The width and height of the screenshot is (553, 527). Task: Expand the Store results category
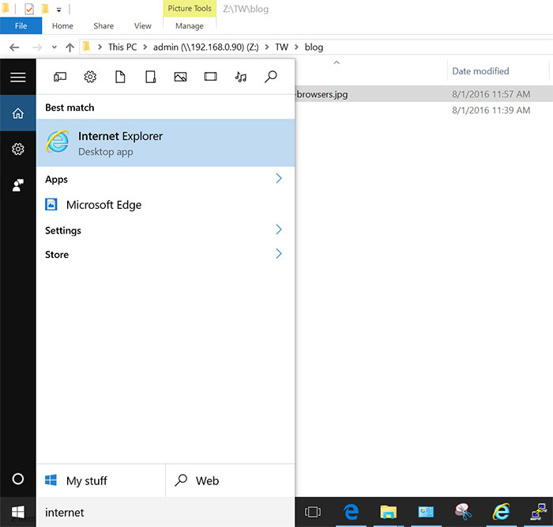pyautogui.click(x=279, y=254)
